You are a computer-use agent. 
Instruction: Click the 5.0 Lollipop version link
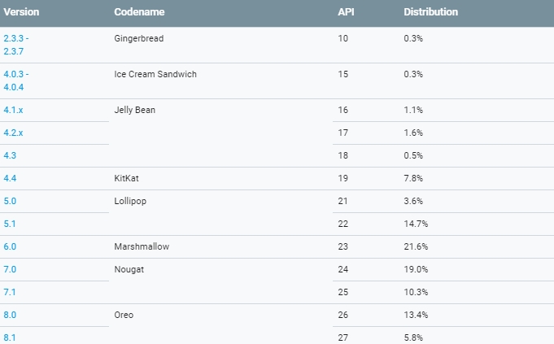pos(10,200)
